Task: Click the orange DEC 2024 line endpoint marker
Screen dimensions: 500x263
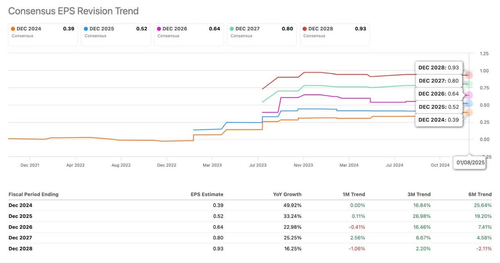Action: tap(469, 112)
